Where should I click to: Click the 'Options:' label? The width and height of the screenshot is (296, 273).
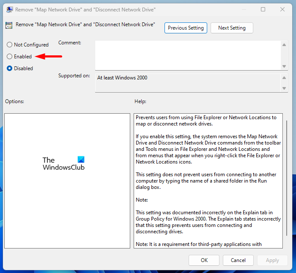(x=14, y=101)
